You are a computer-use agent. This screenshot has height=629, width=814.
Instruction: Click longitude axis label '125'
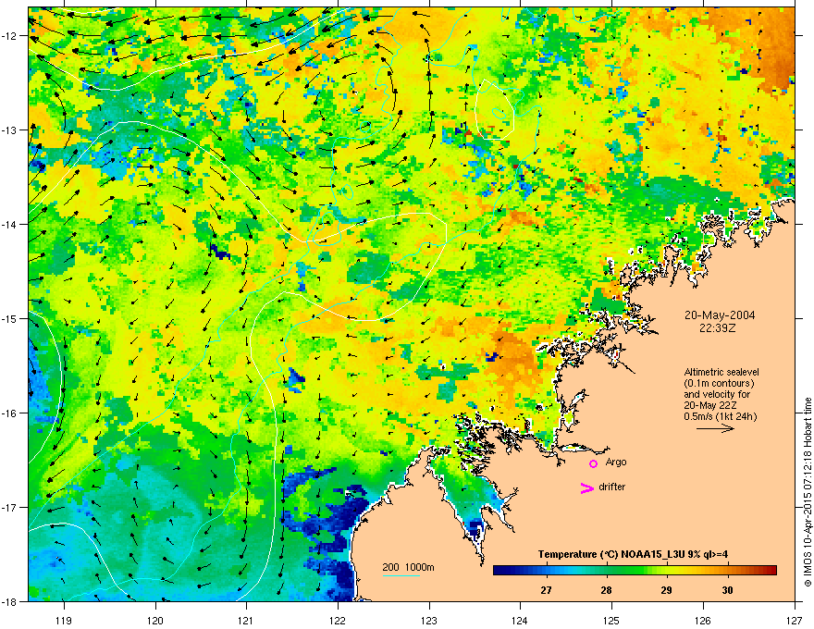(x=611, y=621)
